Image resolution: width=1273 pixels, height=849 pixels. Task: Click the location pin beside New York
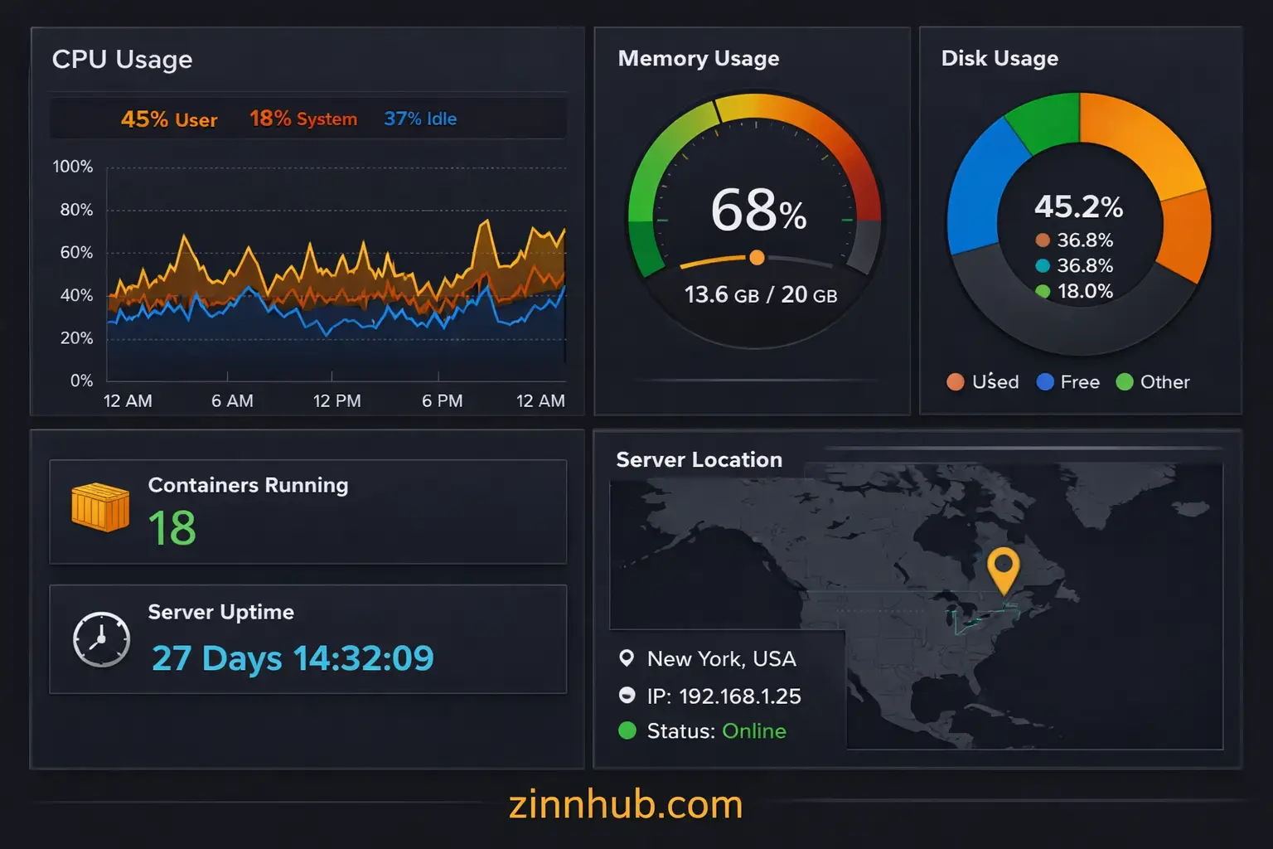pos(627,658)
